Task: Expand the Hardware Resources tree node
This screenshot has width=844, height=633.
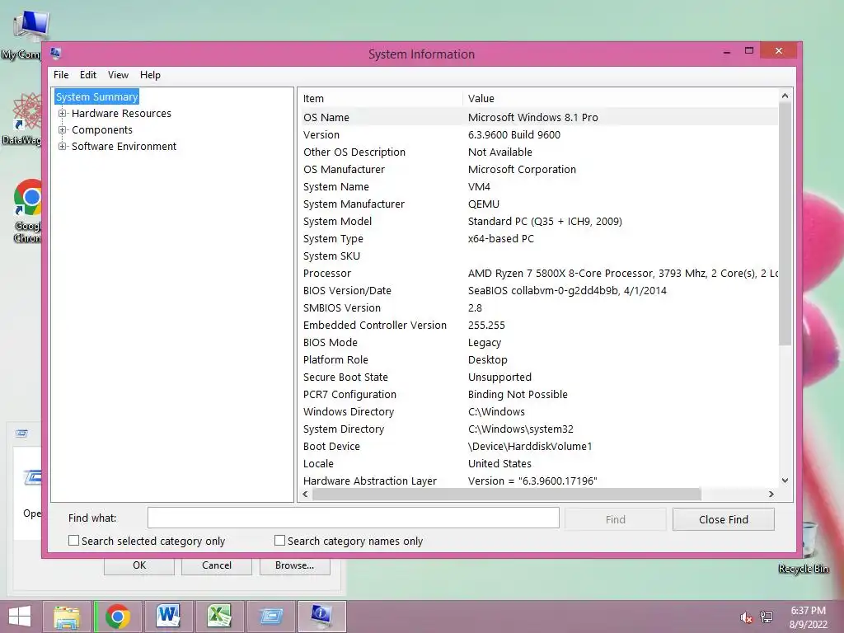Action: coord(63,114)
